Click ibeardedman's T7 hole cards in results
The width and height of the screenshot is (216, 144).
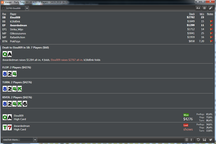(x=7, y=127)
